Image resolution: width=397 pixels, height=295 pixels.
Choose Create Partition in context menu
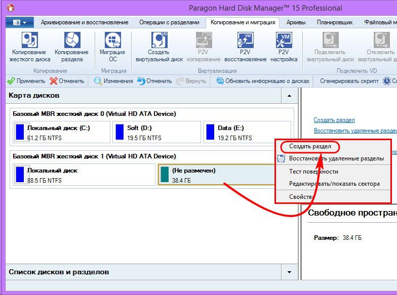[x=310, y=146]
